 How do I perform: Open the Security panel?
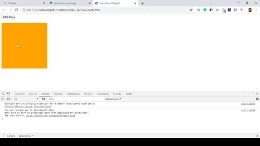(x=117, y=94)
